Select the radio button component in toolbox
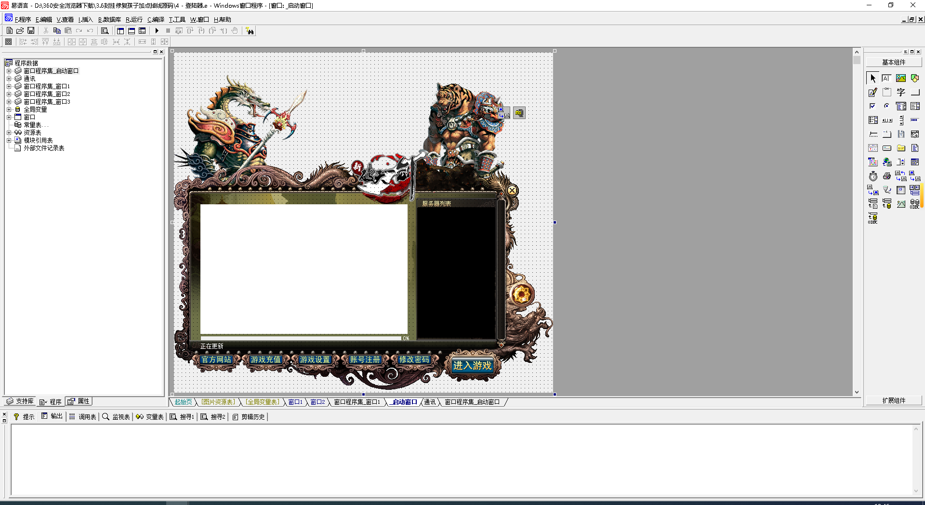This screenshot has height=505, width=925. 886,106
